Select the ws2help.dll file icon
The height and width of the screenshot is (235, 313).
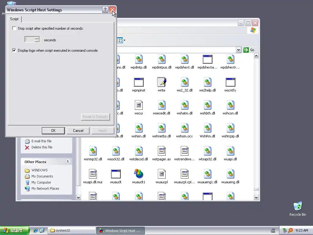208,82
